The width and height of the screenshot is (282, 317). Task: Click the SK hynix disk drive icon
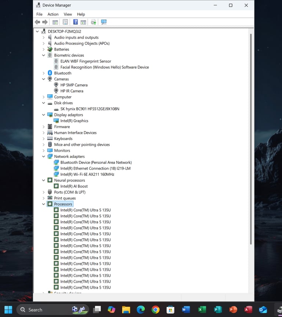[56, 109]
